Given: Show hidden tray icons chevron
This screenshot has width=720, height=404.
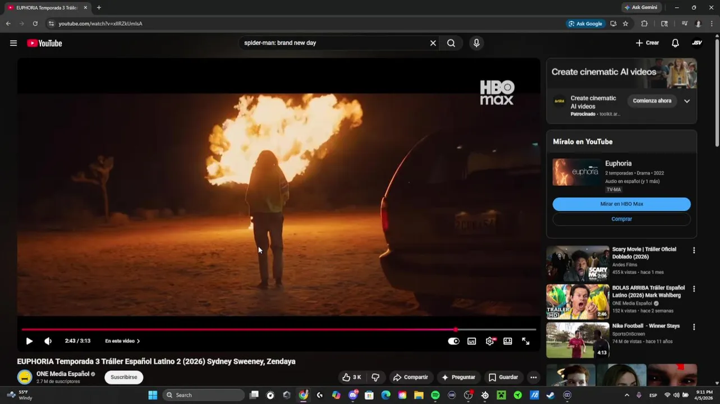Looking at the screenshot, I should pos(627,395).
